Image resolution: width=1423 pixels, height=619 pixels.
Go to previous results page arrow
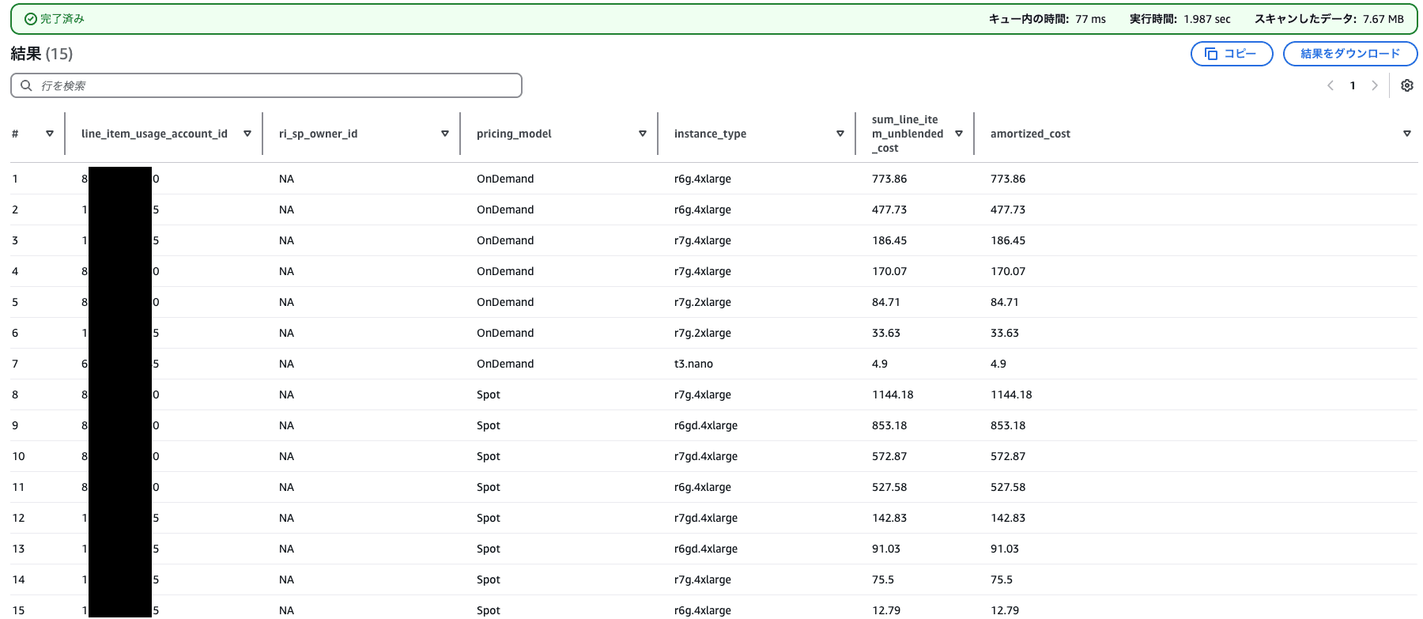1331,85
